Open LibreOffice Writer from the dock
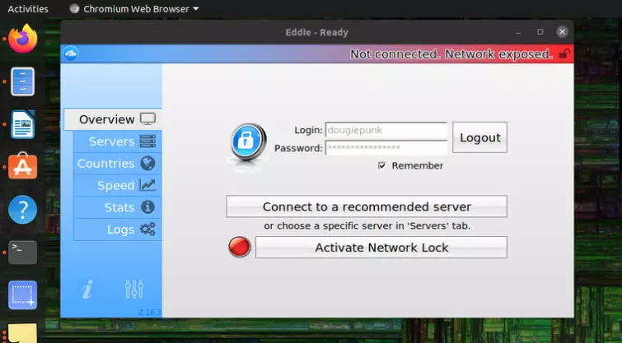Screen dimensions: 622x343 pos(22,124)
